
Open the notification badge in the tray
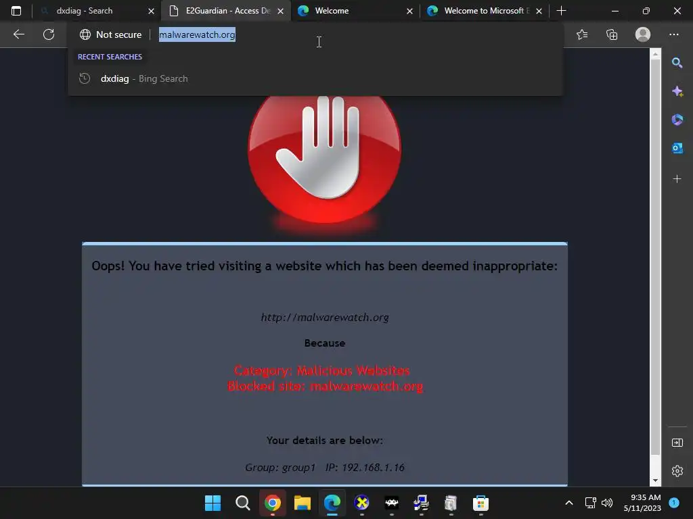point(674,503)
